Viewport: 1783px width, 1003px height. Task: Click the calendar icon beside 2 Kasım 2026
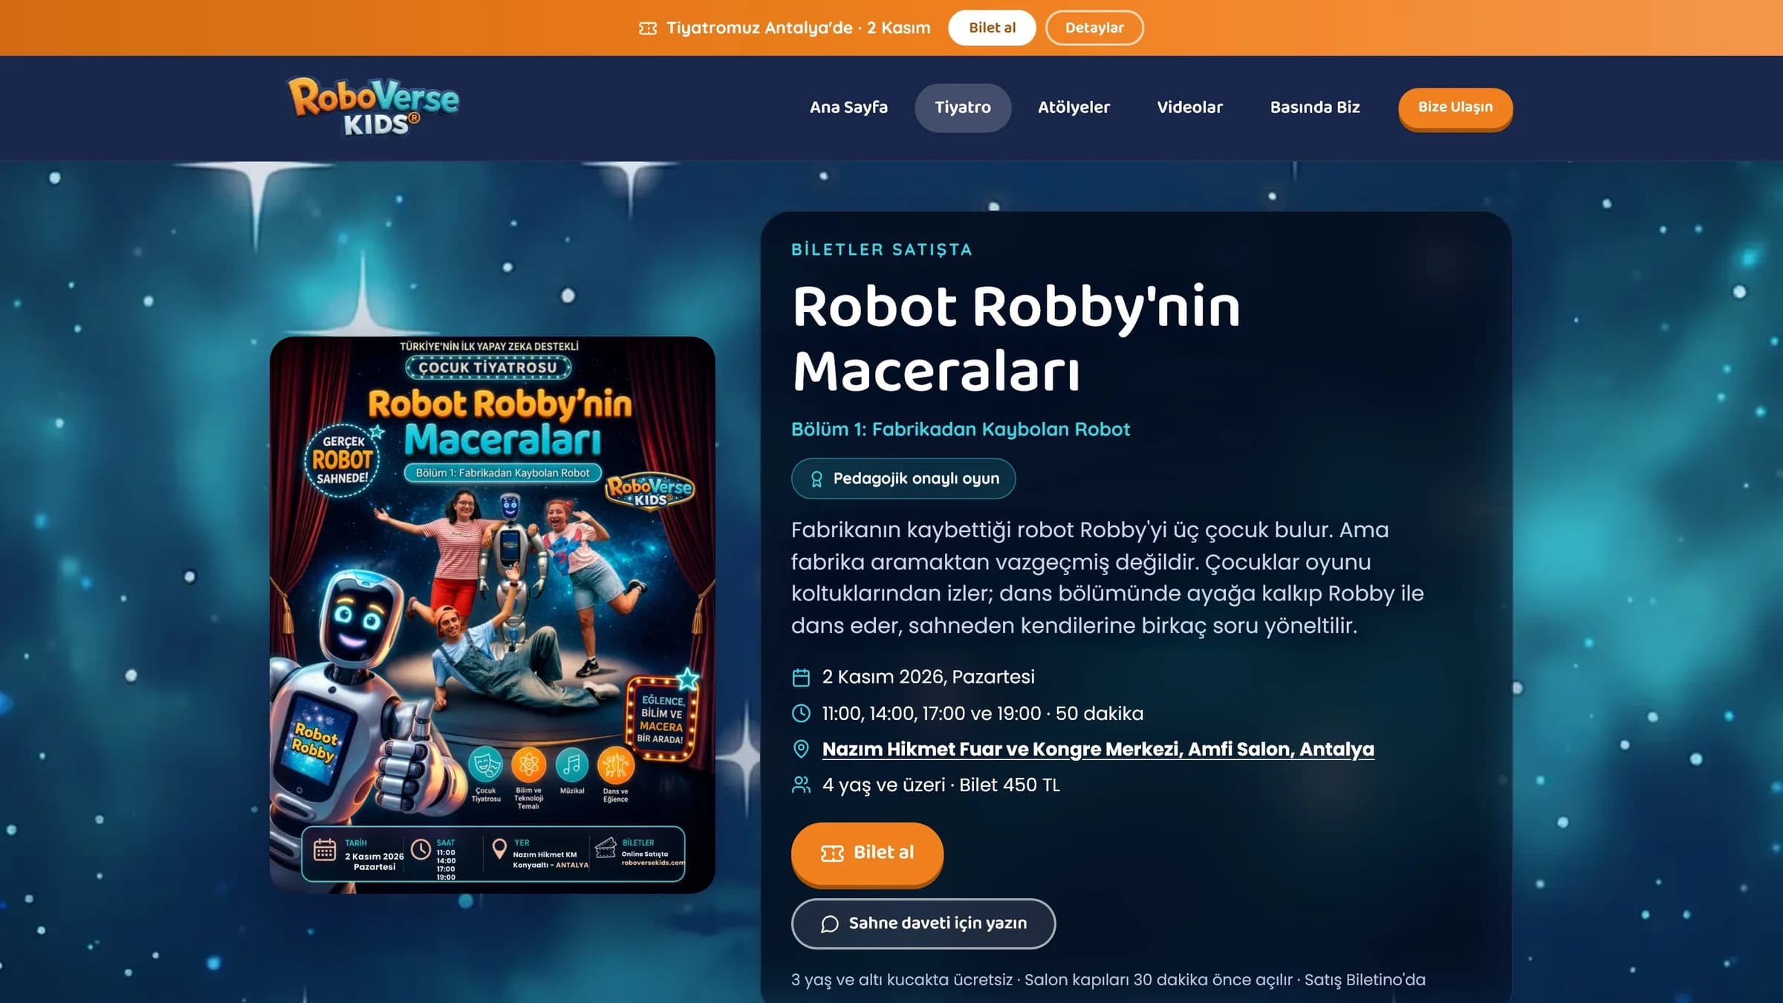801,678
